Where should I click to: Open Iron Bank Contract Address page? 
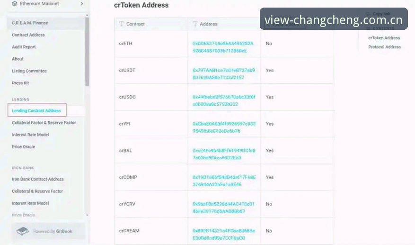tap(37, 179)
